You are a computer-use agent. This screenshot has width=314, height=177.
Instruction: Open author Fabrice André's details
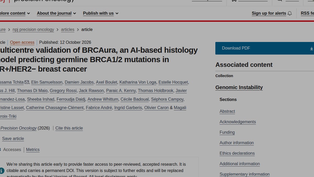99,108
